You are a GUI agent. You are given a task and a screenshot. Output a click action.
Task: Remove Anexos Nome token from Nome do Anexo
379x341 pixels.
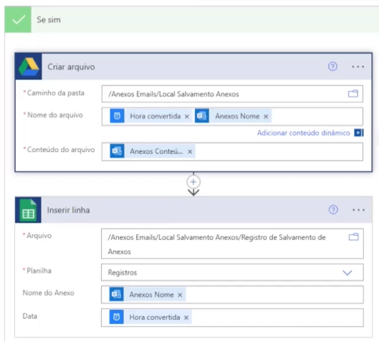tap(180, 295)
